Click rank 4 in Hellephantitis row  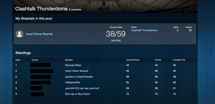click(x=16, y=82)
